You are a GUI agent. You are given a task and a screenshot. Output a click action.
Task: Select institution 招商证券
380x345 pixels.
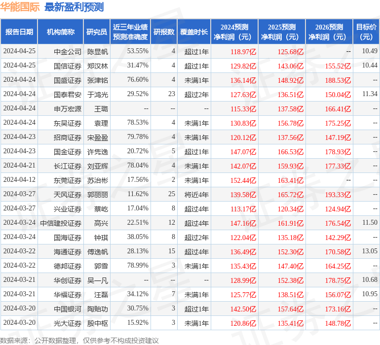coord(68,138)
